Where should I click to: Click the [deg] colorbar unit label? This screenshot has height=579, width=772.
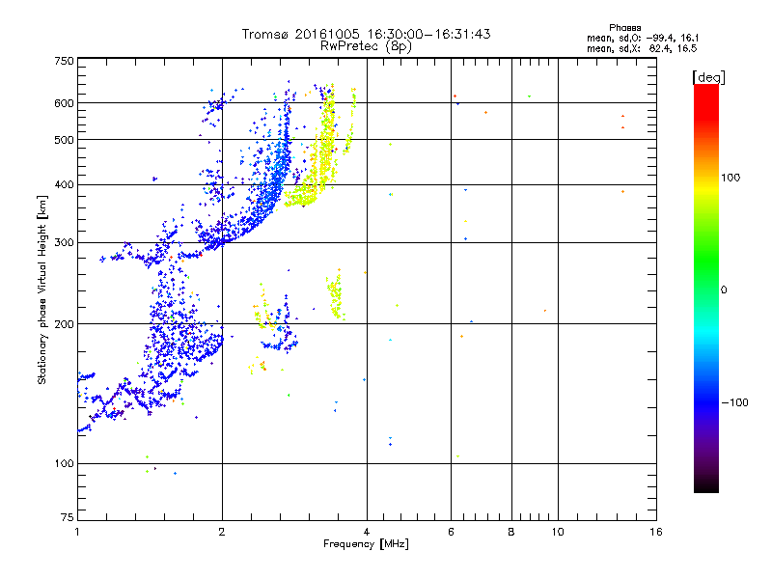(x=708, y=77)
